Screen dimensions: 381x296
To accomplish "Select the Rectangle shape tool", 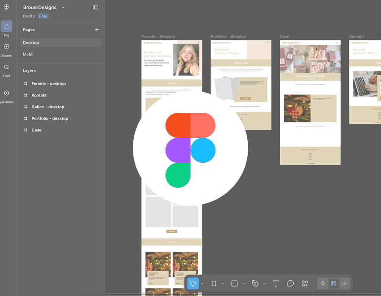I will [x=235, y=284].
